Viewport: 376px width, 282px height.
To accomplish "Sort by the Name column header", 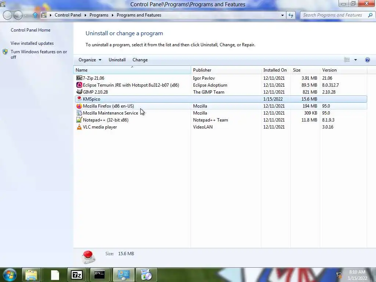I will (x=132, y=70).
